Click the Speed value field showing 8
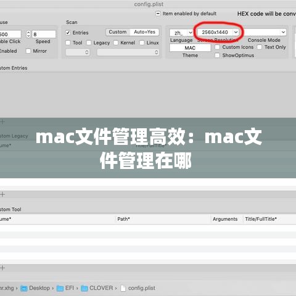 (44, 34)
